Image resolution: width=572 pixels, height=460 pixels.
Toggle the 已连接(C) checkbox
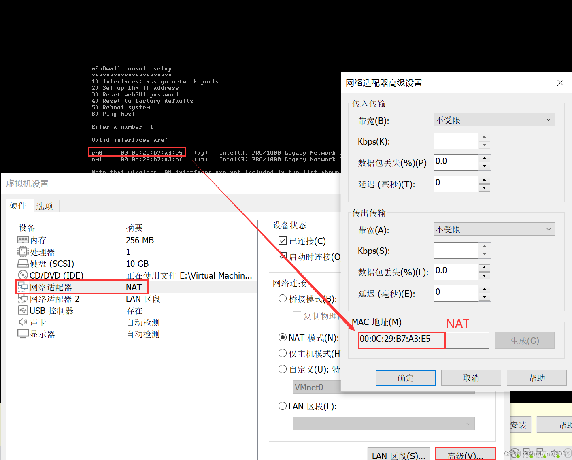(283, 241)
